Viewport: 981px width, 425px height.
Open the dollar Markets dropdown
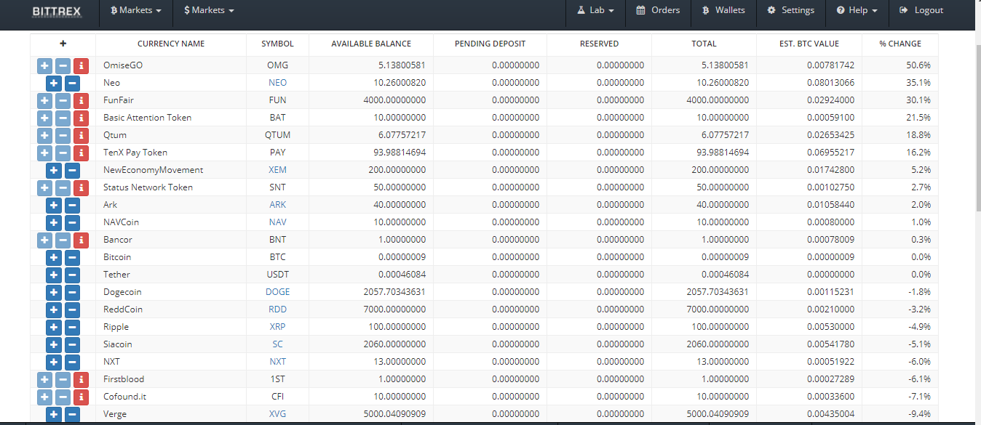[209, 11]
